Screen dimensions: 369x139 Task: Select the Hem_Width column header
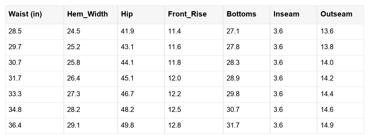(x=91, y=15)
